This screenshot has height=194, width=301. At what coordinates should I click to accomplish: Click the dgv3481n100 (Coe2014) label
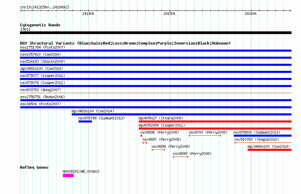click(x=42, y=68)
